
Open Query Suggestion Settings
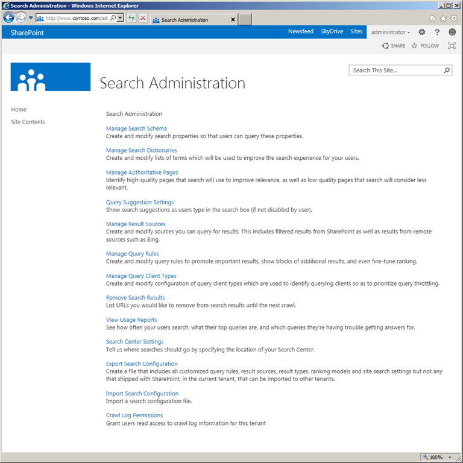(140, 203)
